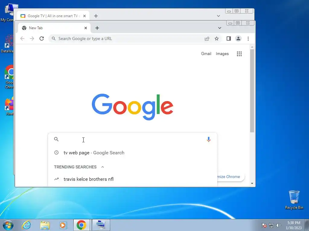309x231 pixels.
Task: Open tab search dropdown in Google TV window
Action: pos(218,16)
